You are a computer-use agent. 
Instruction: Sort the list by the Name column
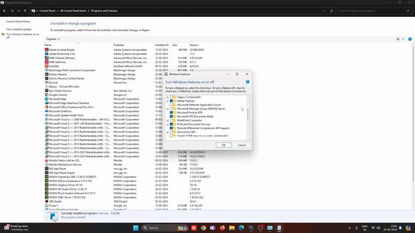coord(48,45)
